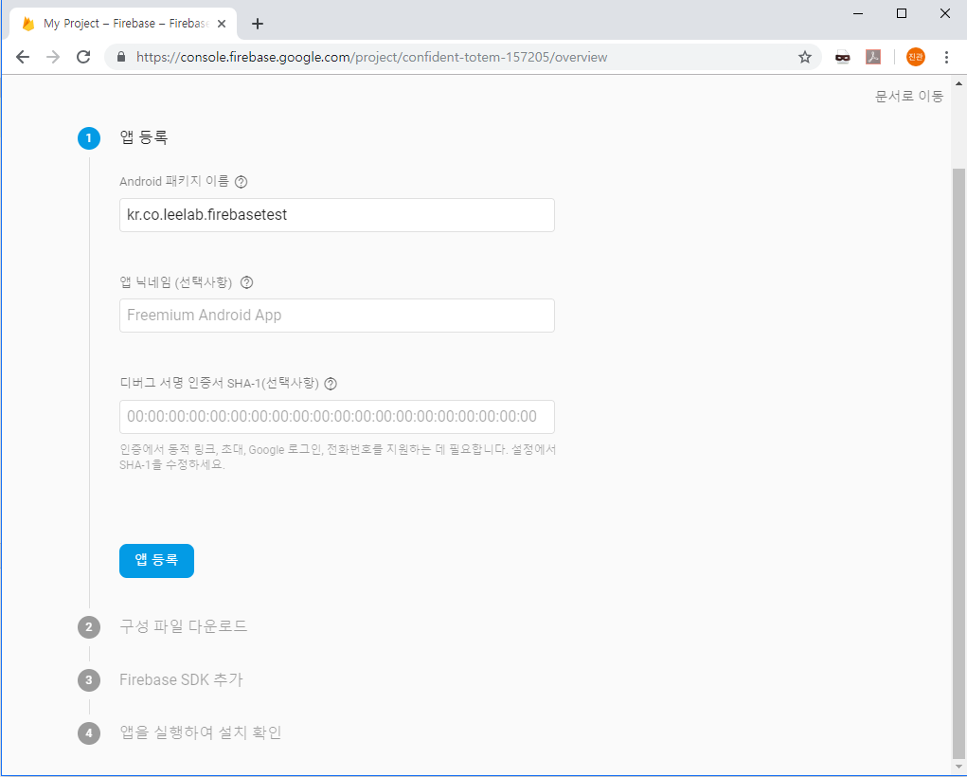Expand step 3 Firebase SDK 추가

pos(181,679)
